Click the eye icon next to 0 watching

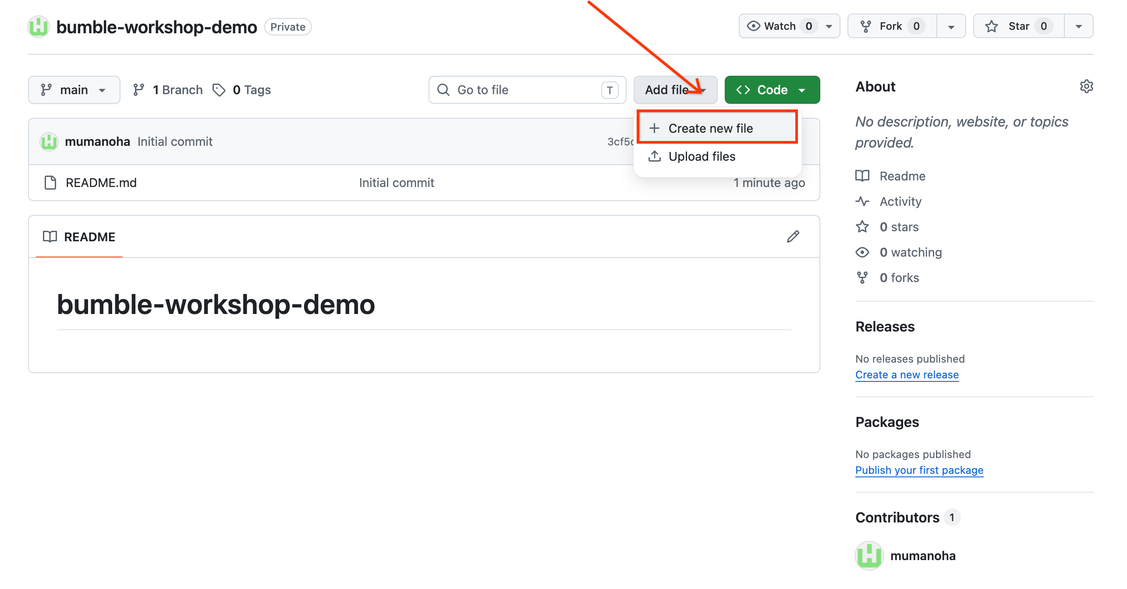(x=862, y=252)
